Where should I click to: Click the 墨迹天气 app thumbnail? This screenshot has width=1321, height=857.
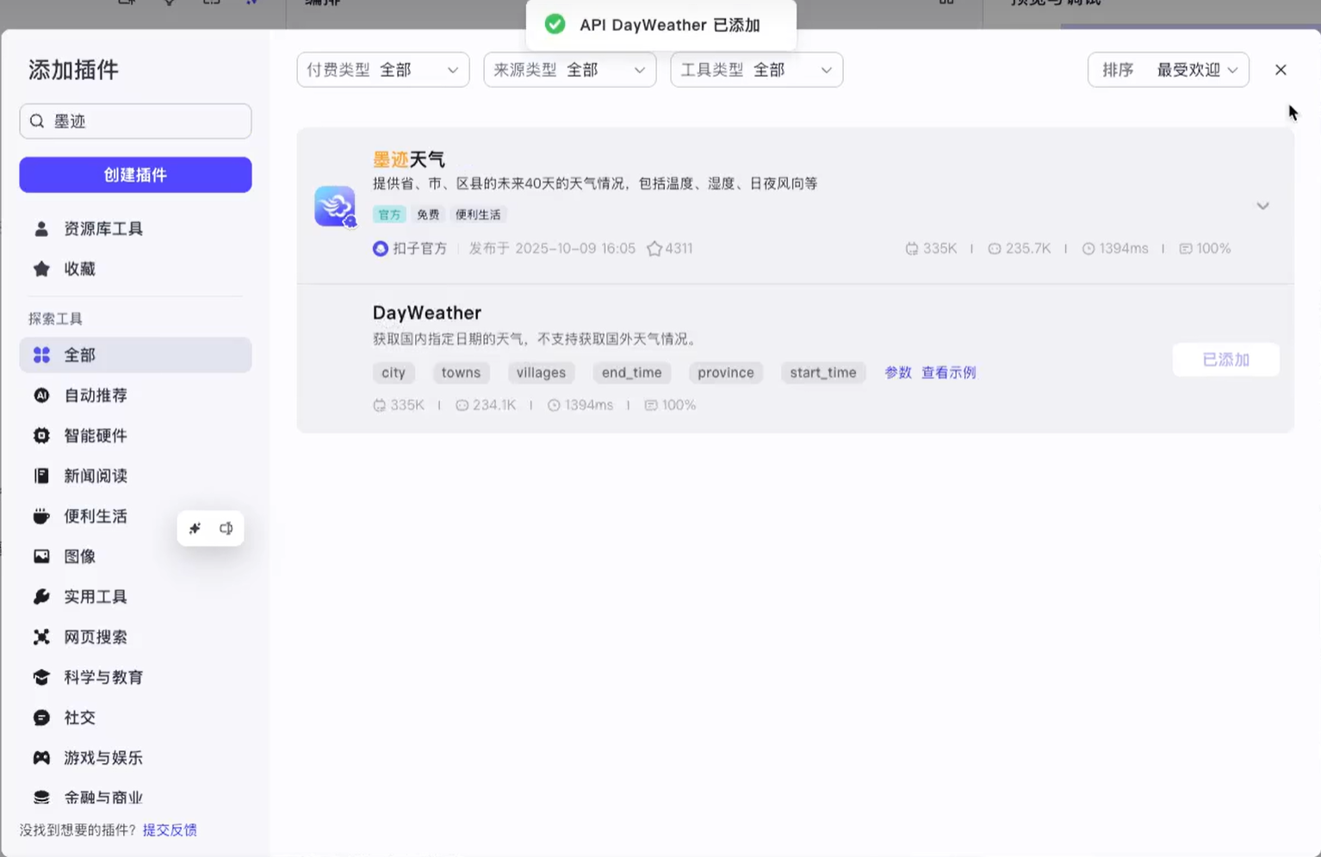click(335, 206)
